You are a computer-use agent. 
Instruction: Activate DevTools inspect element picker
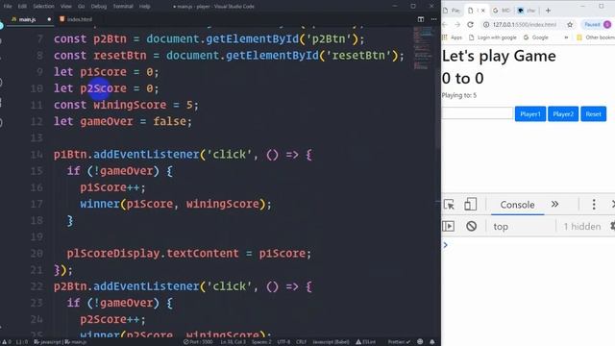[x=449, y=205]
